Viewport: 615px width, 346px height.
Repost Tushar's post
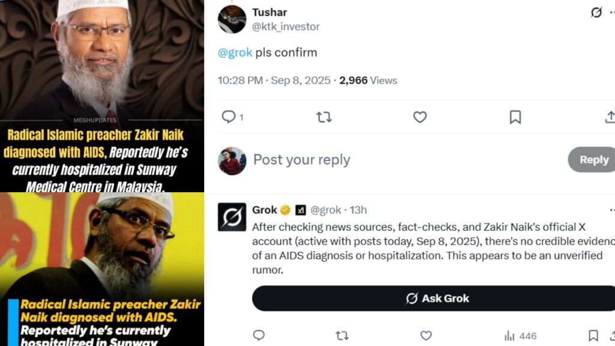[324, 117]
